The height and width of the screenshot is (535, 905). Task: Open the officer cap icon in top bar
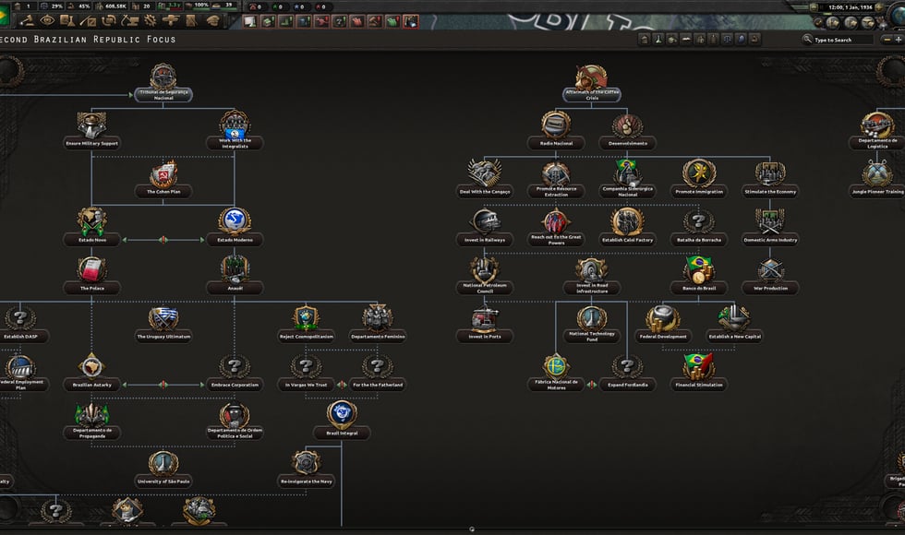pos(213,20)
